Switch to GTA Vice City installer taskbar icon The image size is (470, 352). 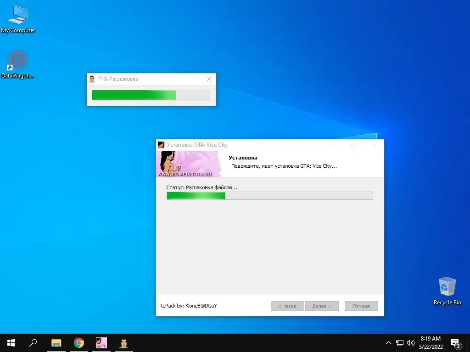[101, 343]
